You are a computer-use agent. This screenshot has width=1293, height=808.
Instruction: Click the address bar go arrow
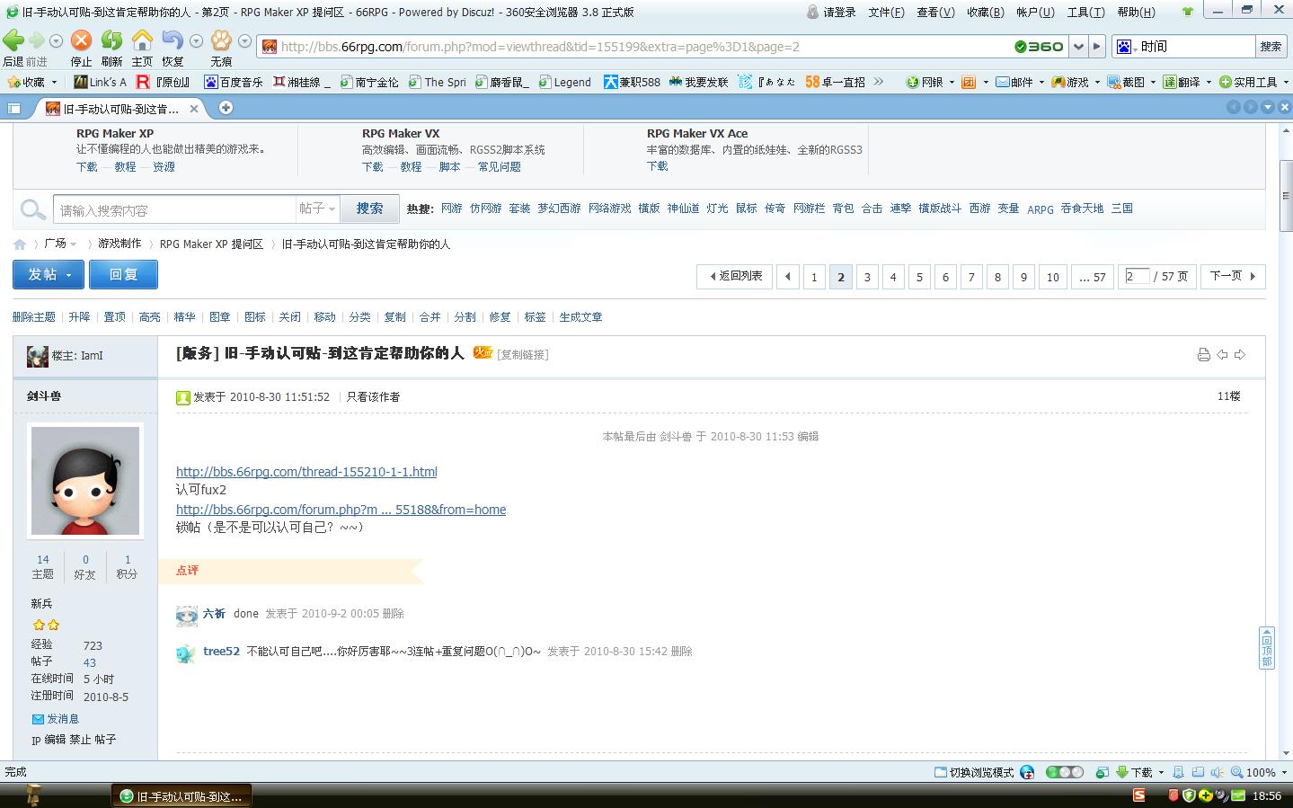[x=1097, y=47]
